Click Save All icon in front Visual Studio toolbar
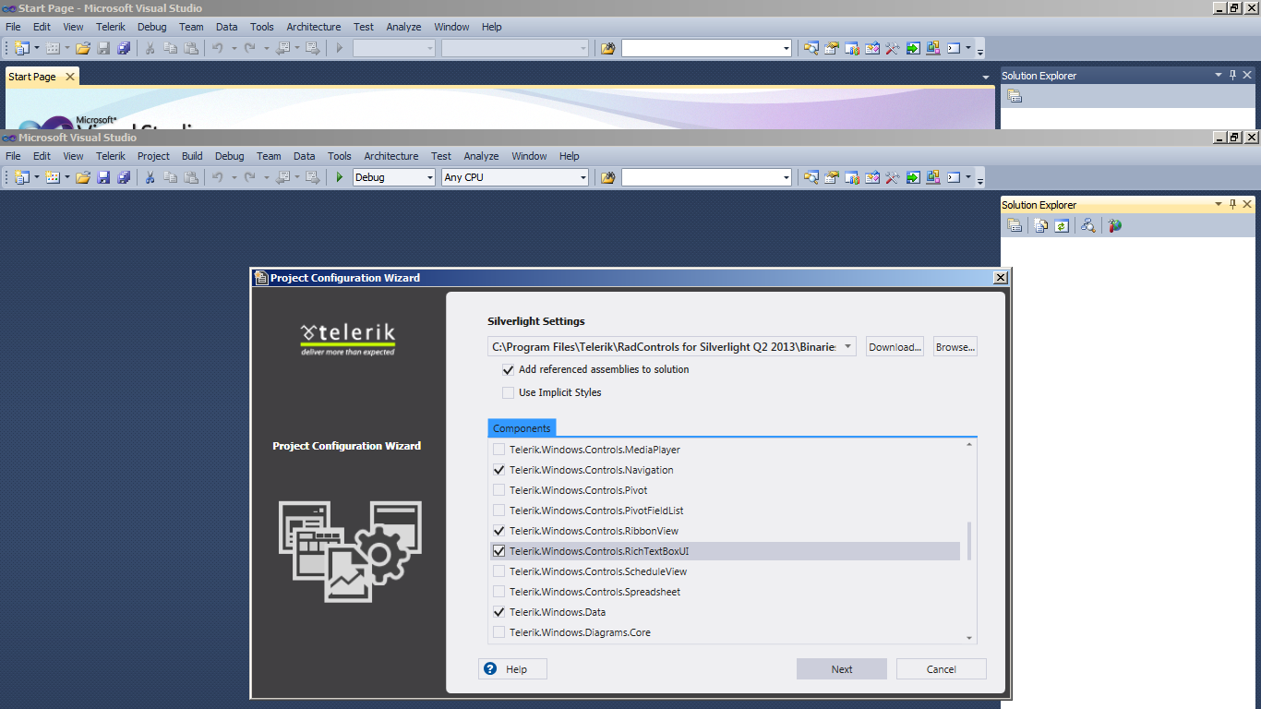Image resolution: width=1261 pixels, height=709 pixels. pos(124,177)
